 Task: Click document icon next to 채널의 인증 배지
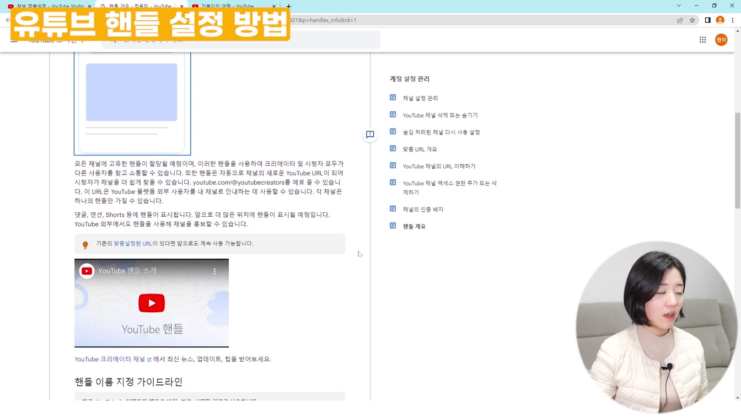(x=393, y=209)
